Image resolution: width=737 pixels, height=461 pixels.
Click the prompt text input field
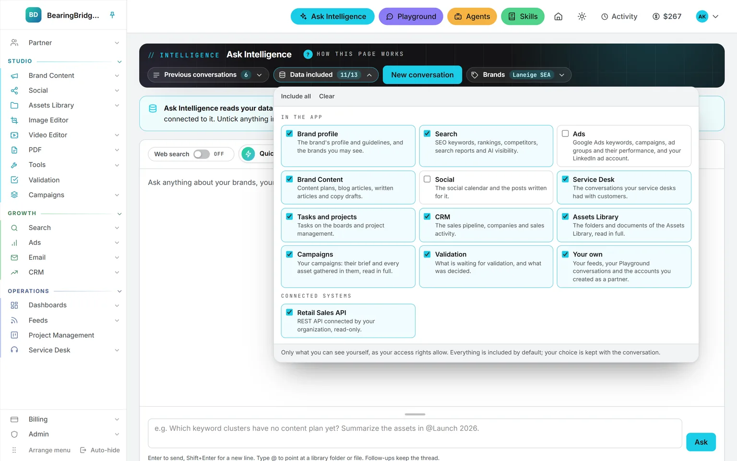415,433
